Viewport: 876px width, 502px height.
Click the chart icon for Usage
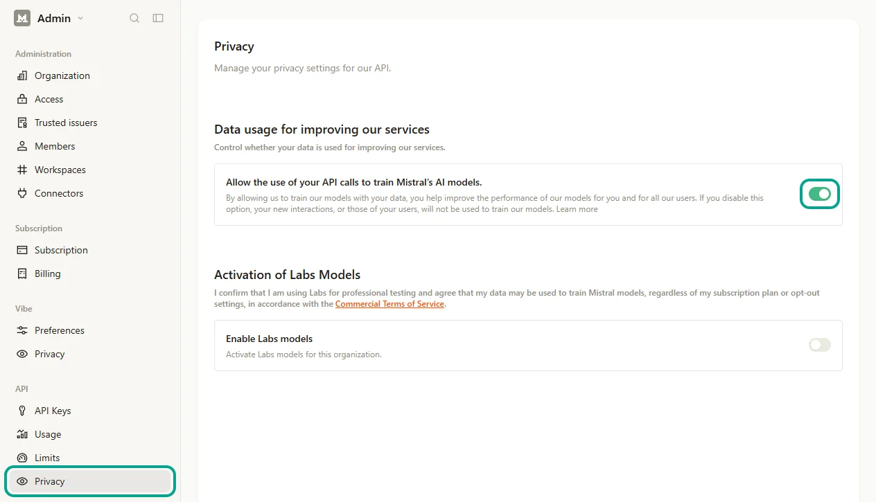tap(22, 434)
